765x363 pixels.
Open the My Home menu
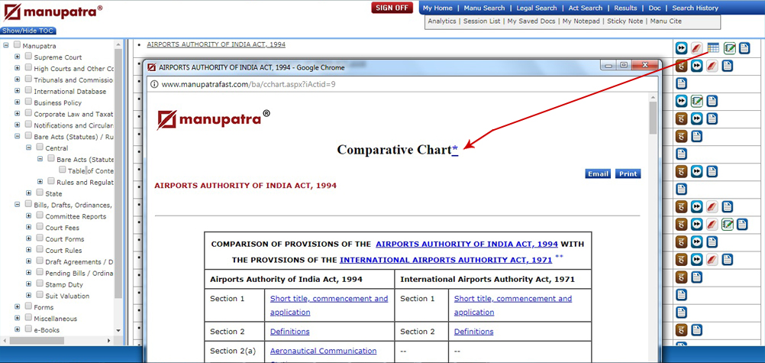click(437, 8)
